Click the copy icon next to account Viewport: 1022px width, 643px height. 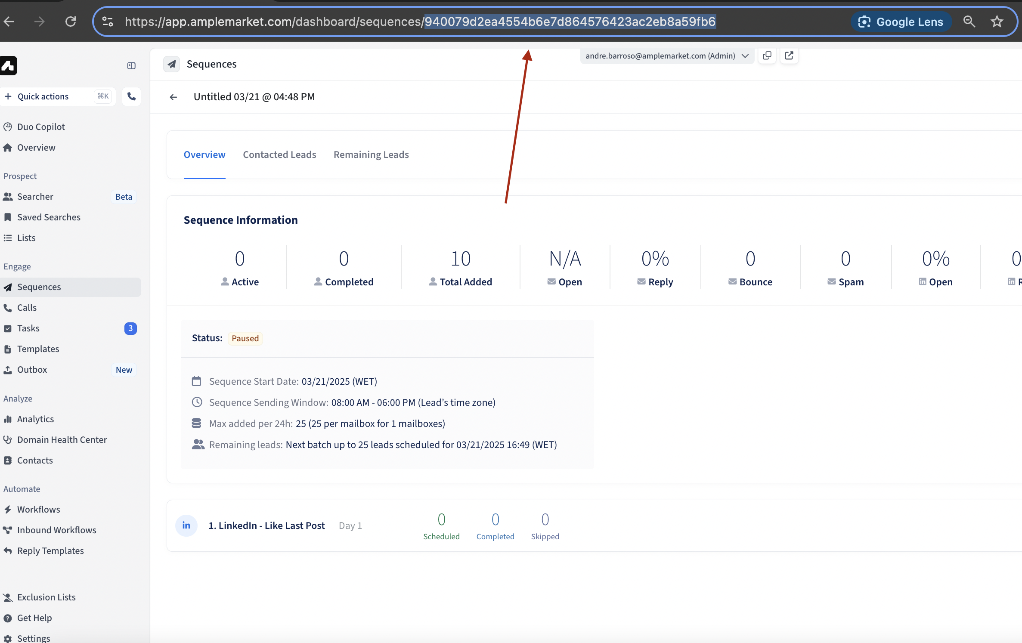pyautogui.click(x=767, y=56)
